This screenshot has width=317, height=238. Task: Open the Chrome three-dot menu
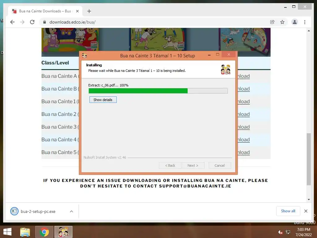(x=305, y=22)
